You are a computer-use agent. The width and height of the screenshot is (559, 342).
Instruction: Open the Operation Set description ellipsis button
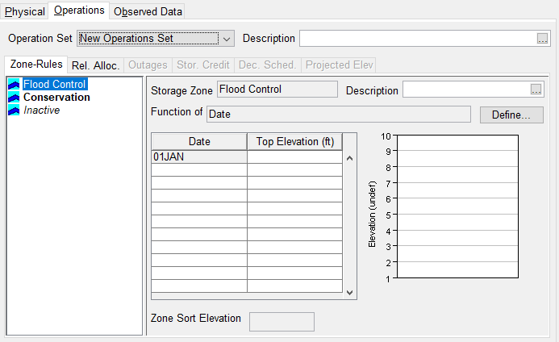click(x=542, y=39)
